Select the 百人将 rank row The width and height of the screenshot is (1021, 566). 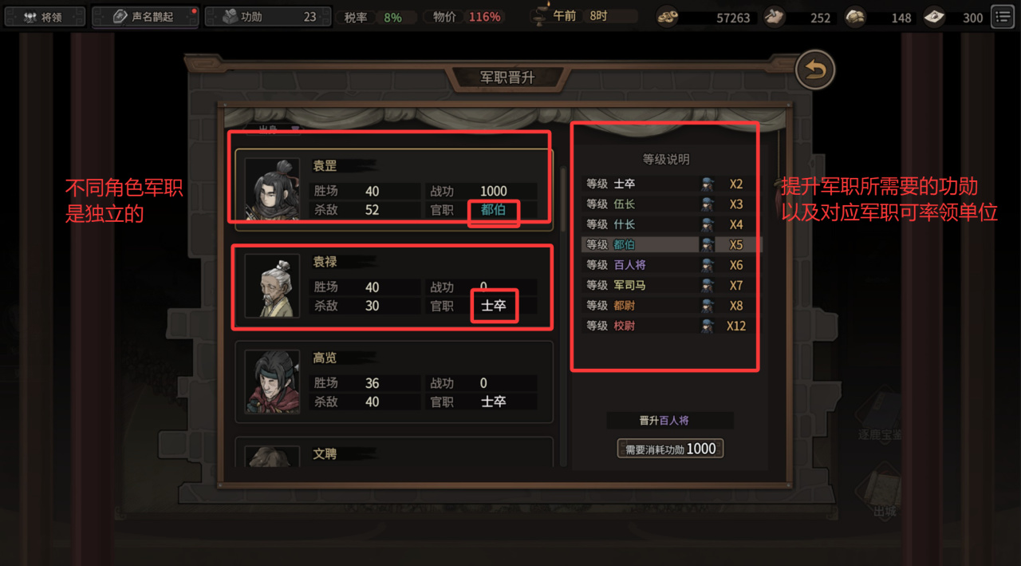[x=672, y=265]
